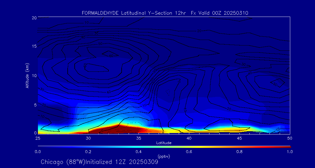The image size is (315, 168).
Task: Click the 'Latitude' x-axis label
Action: tap(164, 143)
